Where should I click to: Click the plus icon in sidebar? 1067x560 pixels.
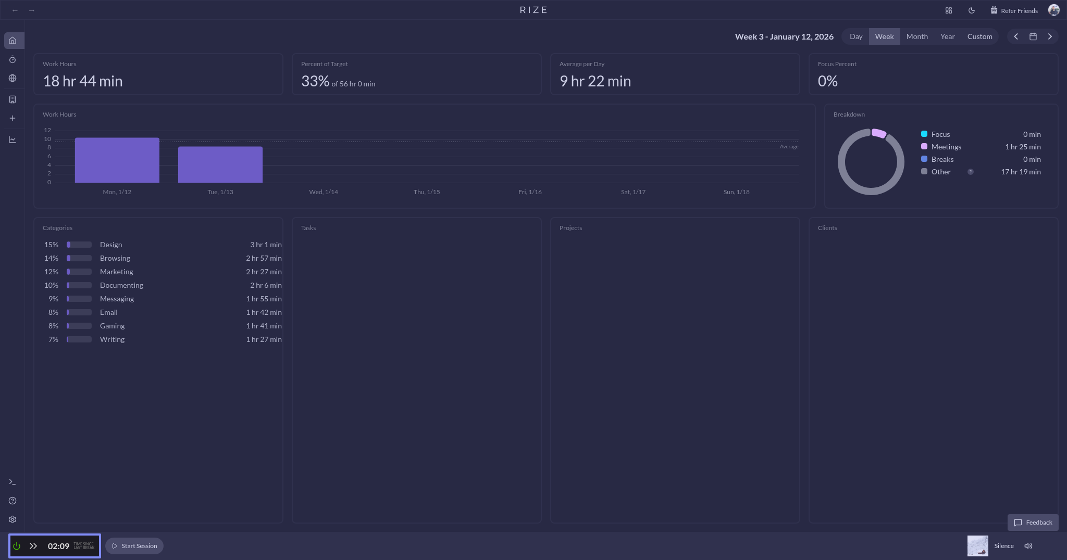13,118
